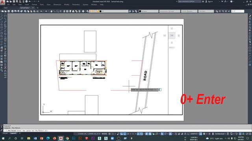Click the W direction on ViewCube compass
The width and height of the screenshot is (252, 141).
(x=165, y=36)
